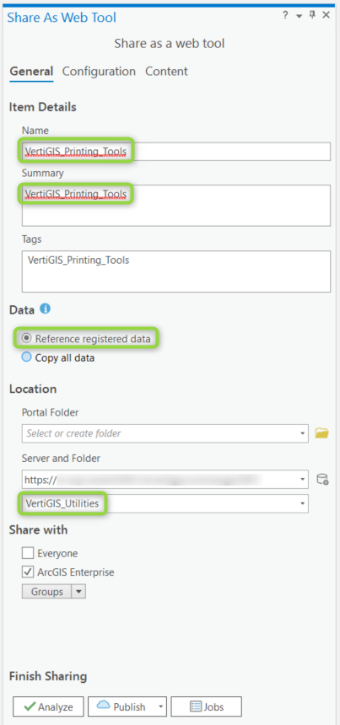Open the Groups dropdown arrow

pyautogui.click(x=78, y=591)
